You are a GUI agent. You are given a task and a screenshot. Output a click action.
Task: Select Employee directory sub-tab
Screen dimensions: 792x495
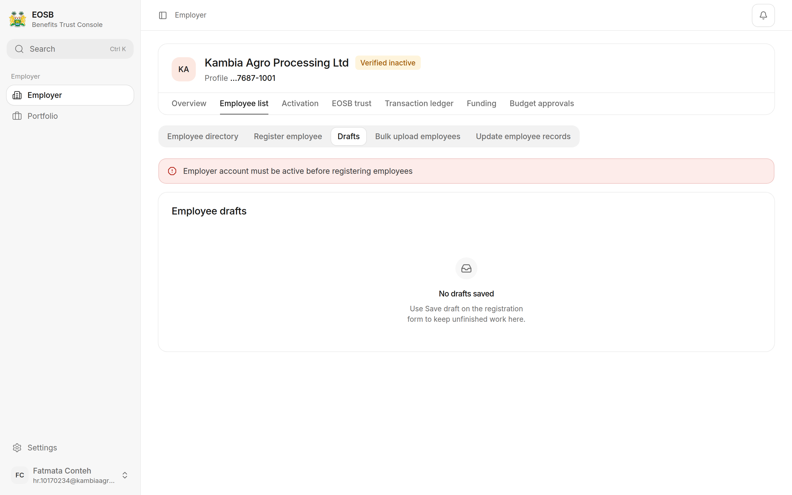coord(203,136)
